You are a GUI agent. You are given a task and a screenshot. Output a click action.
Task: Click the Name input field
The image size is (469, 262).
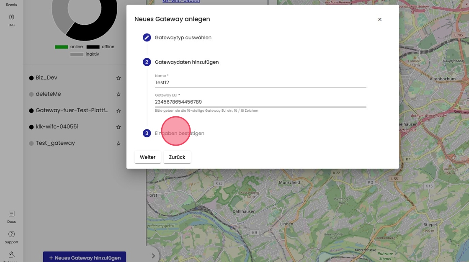pyautogui.click(x=260, y=82)
